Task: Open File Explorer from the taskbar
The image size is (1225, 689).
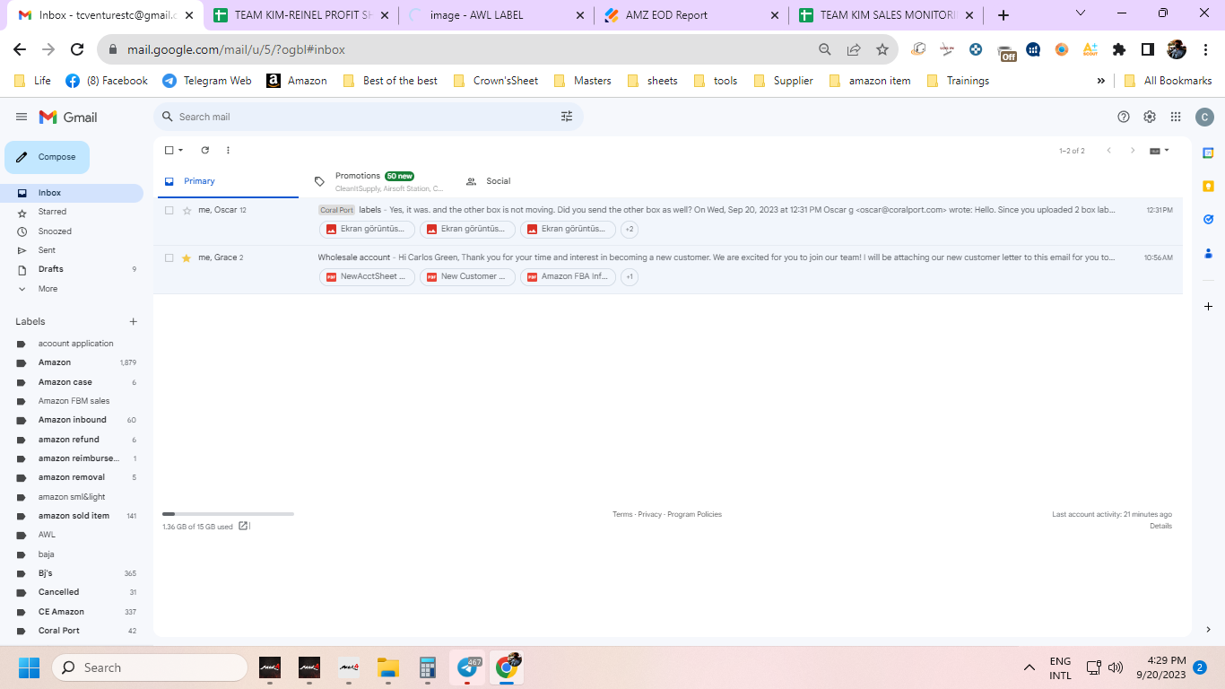Action: (x=387, y=667)
